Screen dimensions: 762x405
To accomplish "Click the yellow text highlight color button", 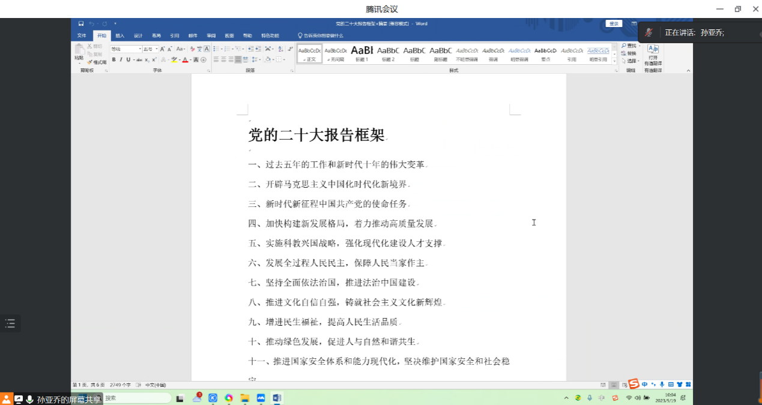I will point(174,60).
